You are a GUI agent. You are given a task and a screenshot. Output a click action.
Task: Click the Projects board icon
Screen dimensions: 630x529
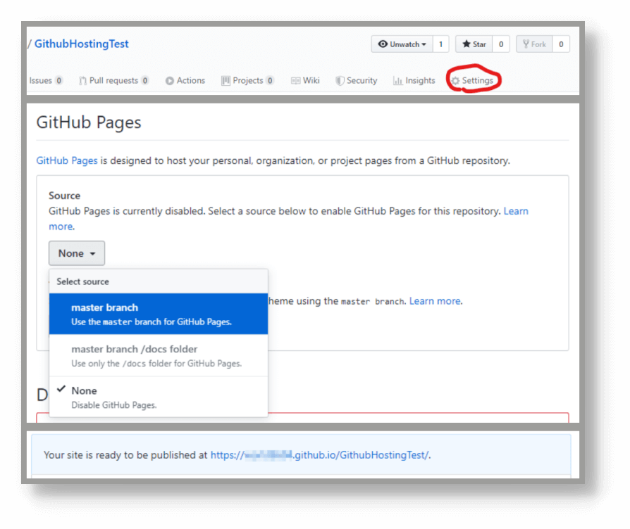tap(226, 81)
